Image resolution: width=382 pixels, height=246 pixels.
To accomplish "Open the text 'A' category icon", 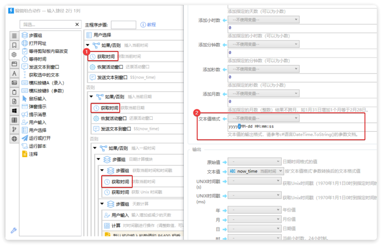I will (x=14, y=74).
